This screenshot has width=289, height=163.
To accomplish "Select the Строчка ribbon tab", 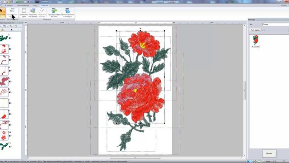I will [44, 5].
